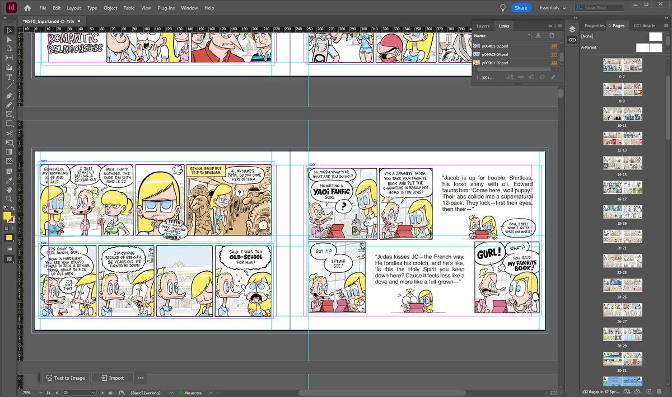Open the collapsed Layers panel icon
This screenshot has height=397, width=672.
click(572, 30)
